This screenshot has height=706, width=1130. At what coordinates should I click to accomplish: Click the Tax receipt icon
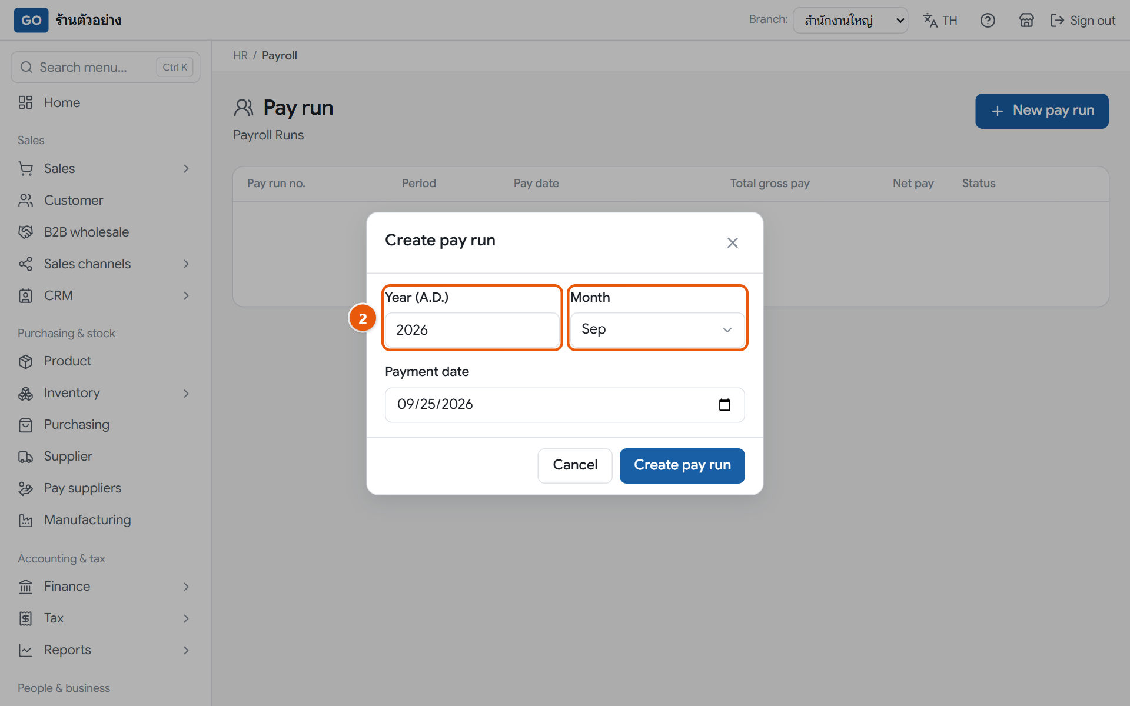[25, 618]
